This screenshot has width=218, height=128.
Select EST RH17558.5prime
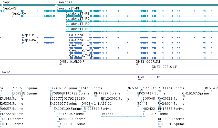click(171, 109)
